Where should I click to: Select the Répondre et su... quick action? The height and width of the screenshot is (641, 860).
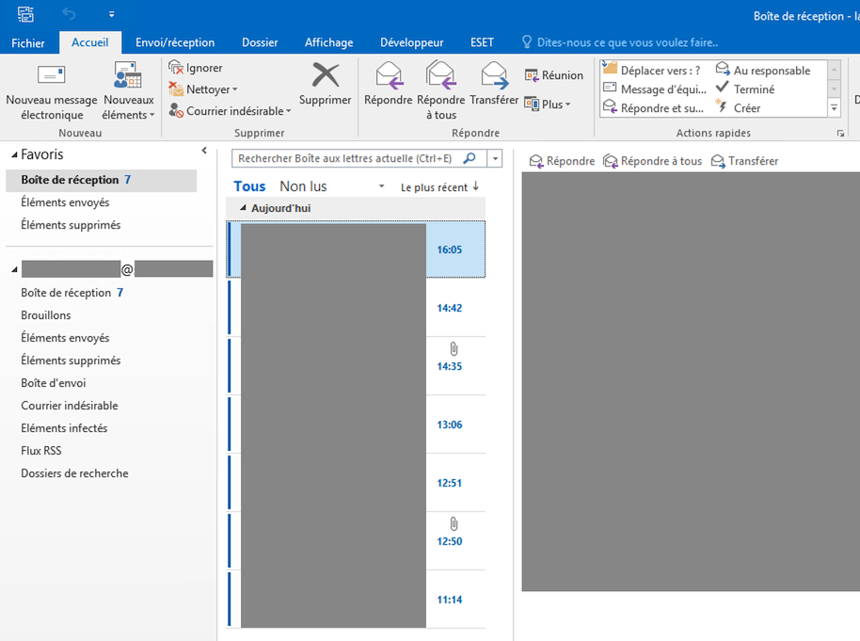coord(653,108)
